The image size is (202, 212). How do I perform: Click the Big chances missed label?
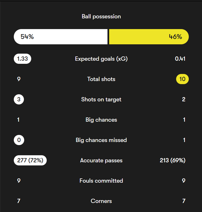coord(101,140)
